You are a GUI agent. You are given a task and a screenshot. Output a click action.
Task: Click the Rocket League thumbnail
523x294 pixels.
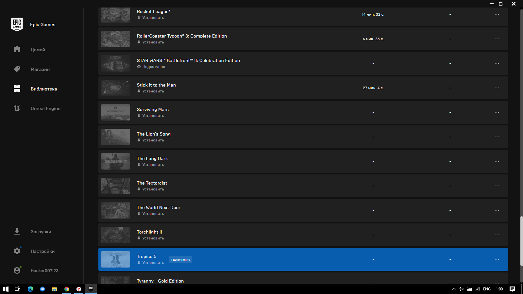click(115, 15)
